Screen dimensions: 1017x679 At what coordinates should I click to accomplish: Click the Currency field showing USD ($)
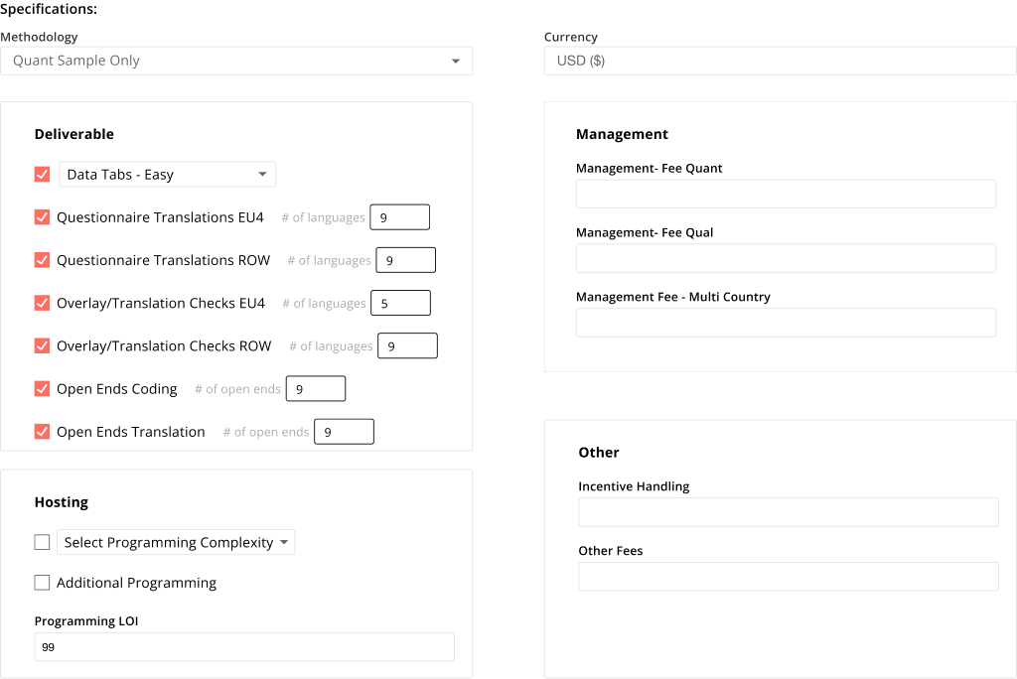click(x=781, y=61)
